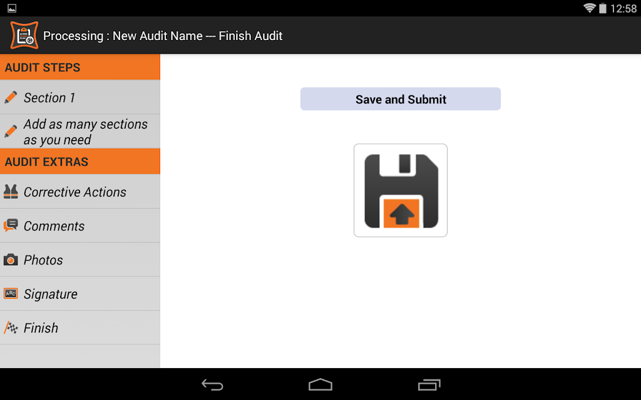This screenshot has width=641, height=400.
Task: Tap the picture notification icon in status bar
Action: pyautogui.click(x=12, y=8)
